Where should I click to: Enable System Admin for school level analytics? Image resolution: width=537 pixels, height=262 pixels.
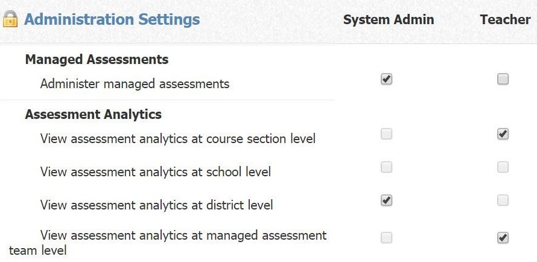point(387,167)
